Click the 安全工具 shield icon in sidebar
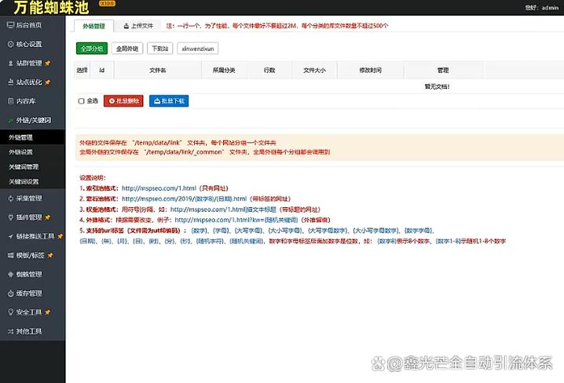This screenshot has height=383, width=564. pyautogui.click(x=9, y=312)
